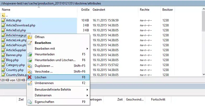Click the parent directory folder icon
Viewport: 205px width, 106px height.
pyautogui.click(x=3, y=15)
